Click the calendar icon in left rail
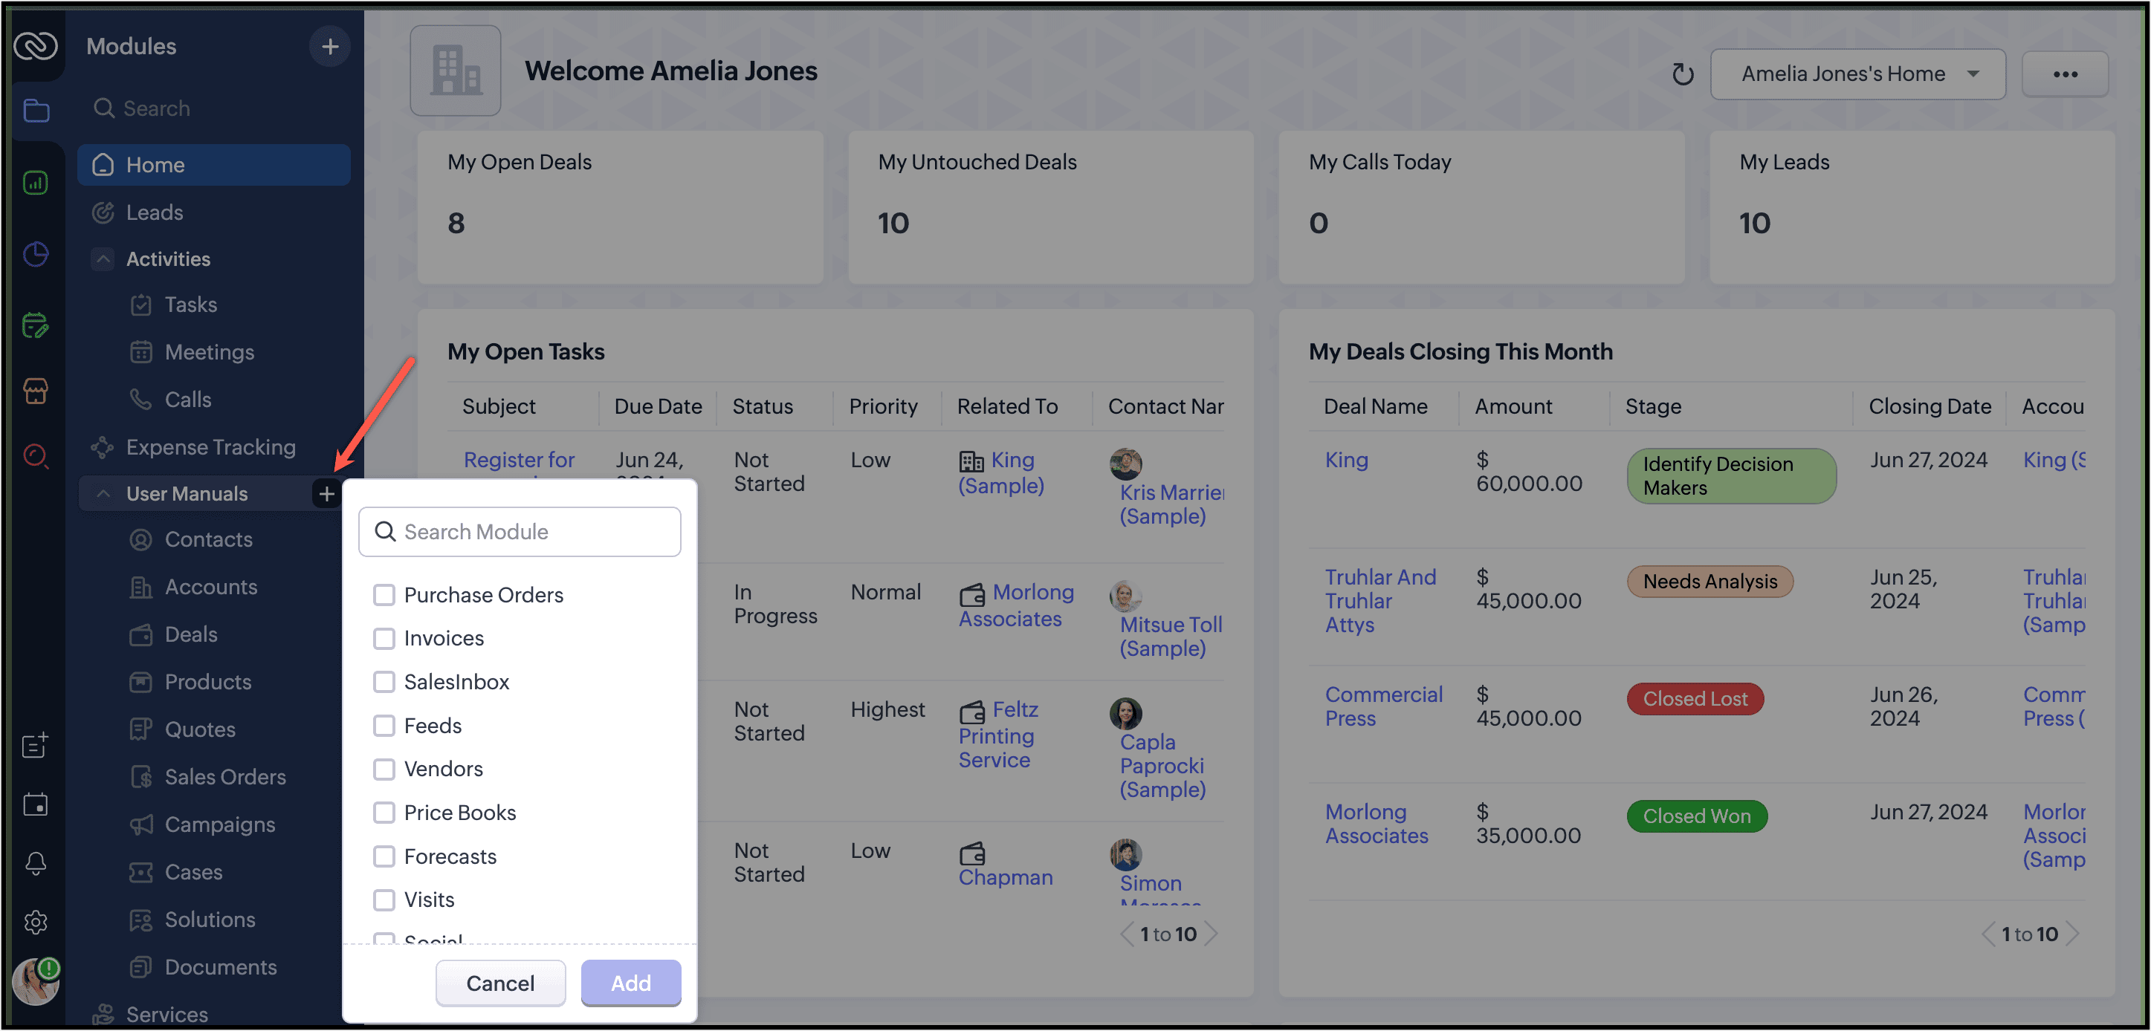The image size is (2151, 1031). [x=35, y=804]
